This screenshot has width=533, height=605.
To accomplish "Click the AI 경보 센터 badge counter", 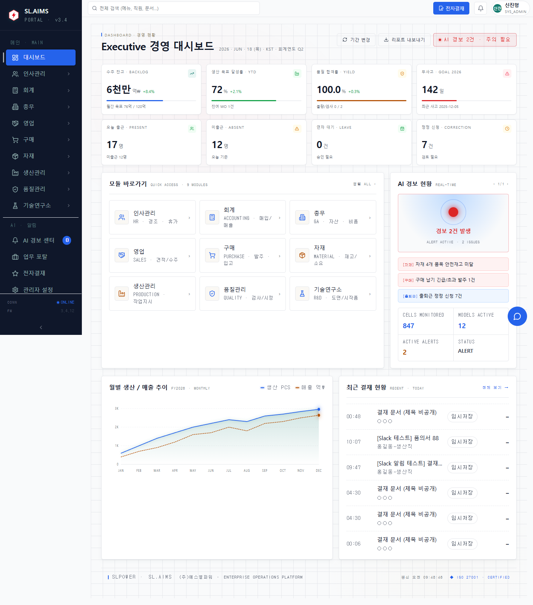I will coord(67,240).
